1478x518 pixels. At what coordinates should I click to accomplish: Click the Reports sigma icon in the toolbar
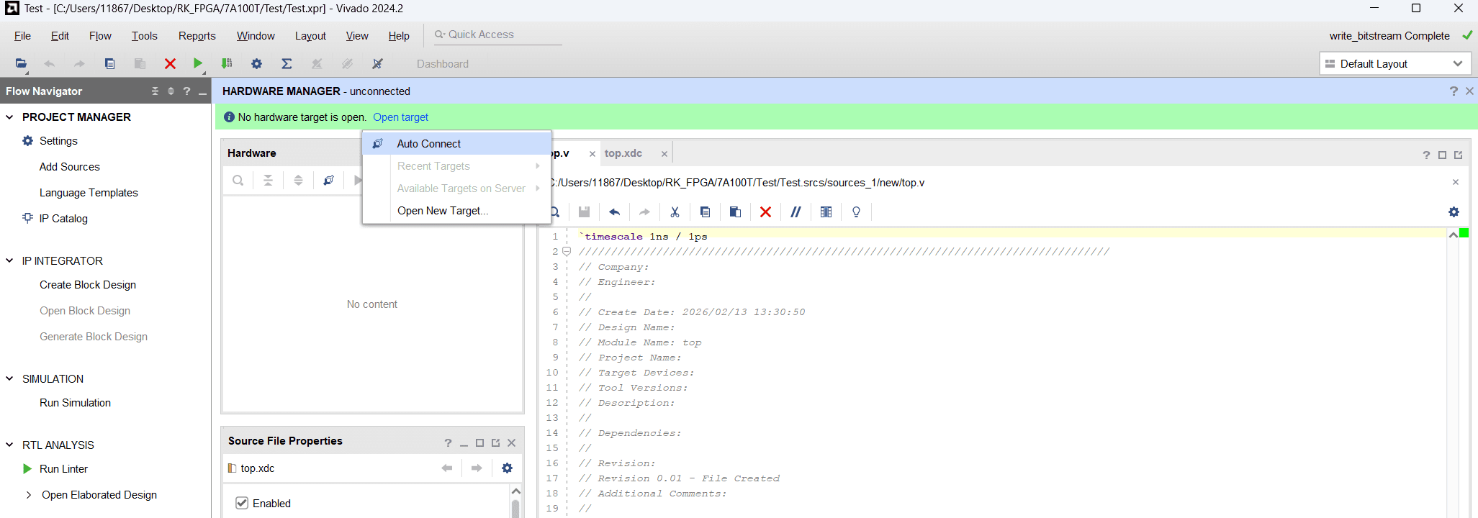[x=287, y=63]
